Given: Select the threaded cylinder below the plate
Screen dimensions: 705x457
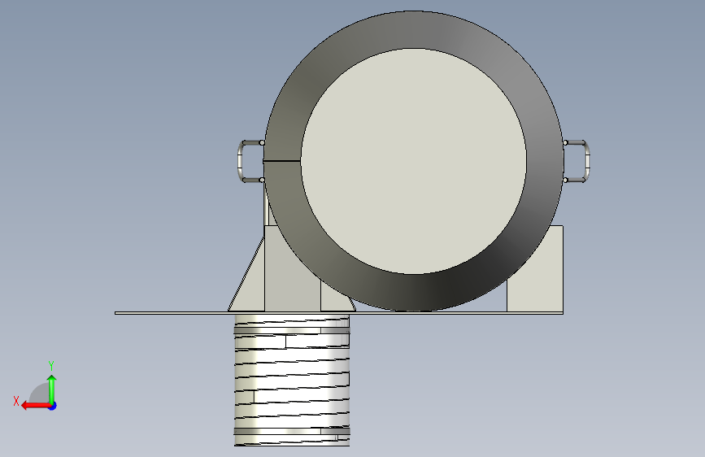Looking at the screenshot, I should click(292, 381).
